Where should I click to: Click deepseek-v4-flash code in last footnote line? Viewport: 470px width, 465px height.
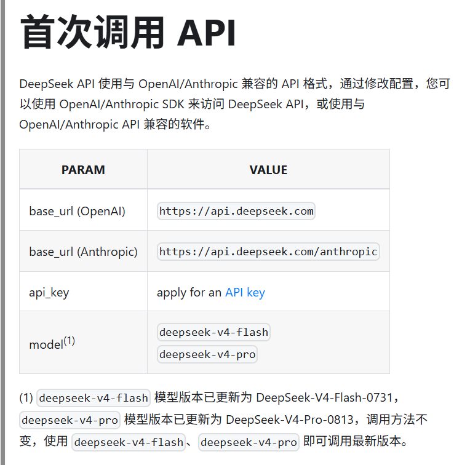(x=129, y=442)
